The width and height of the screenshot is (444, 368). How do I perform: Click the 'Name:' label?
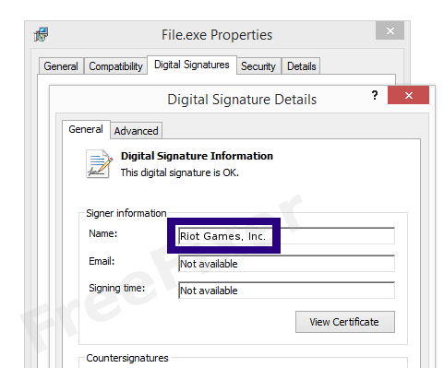pos(103,233)
